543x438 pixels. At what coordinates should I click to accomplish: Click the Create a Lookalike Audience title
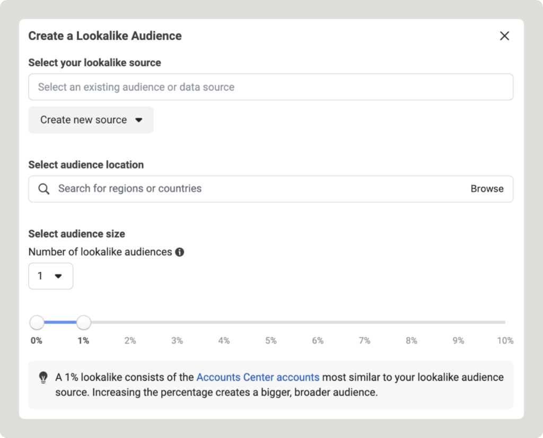105,36
